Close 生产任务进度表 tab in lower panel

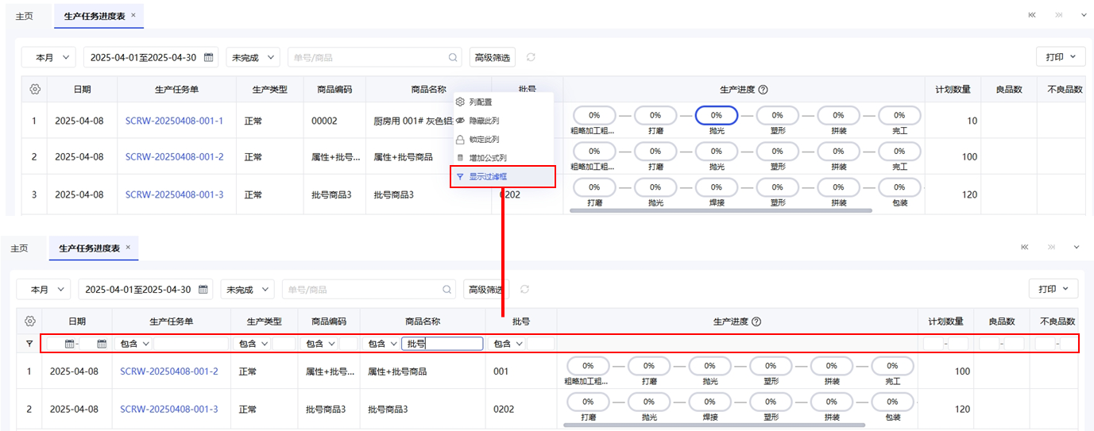pos(127,248)
